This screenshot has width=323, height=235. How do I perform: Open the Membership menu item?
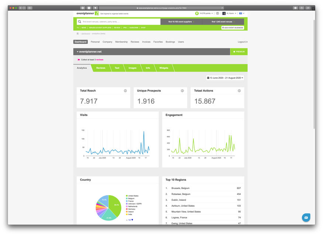[121, 42]
